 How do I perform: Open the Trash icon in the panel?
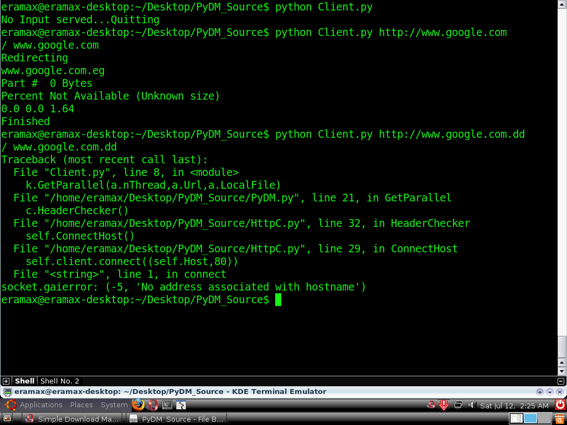(560, 418)
